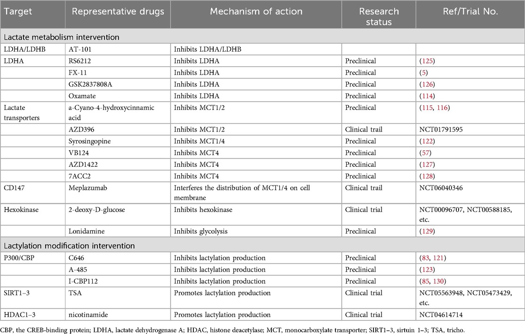Select the TSA drug cell
This screenshot has height=334, width=525.
[118, 298]
